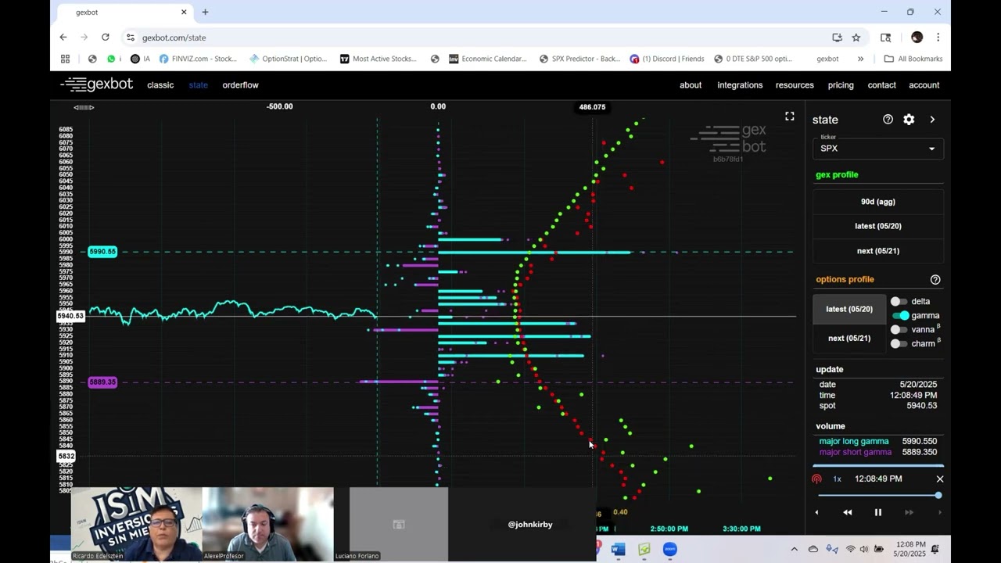Toggle the gamma options profile
Screen dimensions: 1001x563
coord(901,315)
